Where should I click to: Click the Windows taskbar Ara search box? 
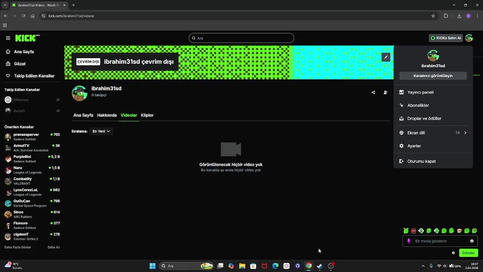(186, 266)
